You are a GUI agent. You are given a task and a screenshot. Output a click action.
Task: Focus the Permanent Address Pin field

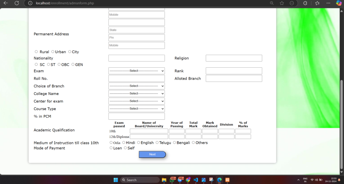(x=136, y=38)
